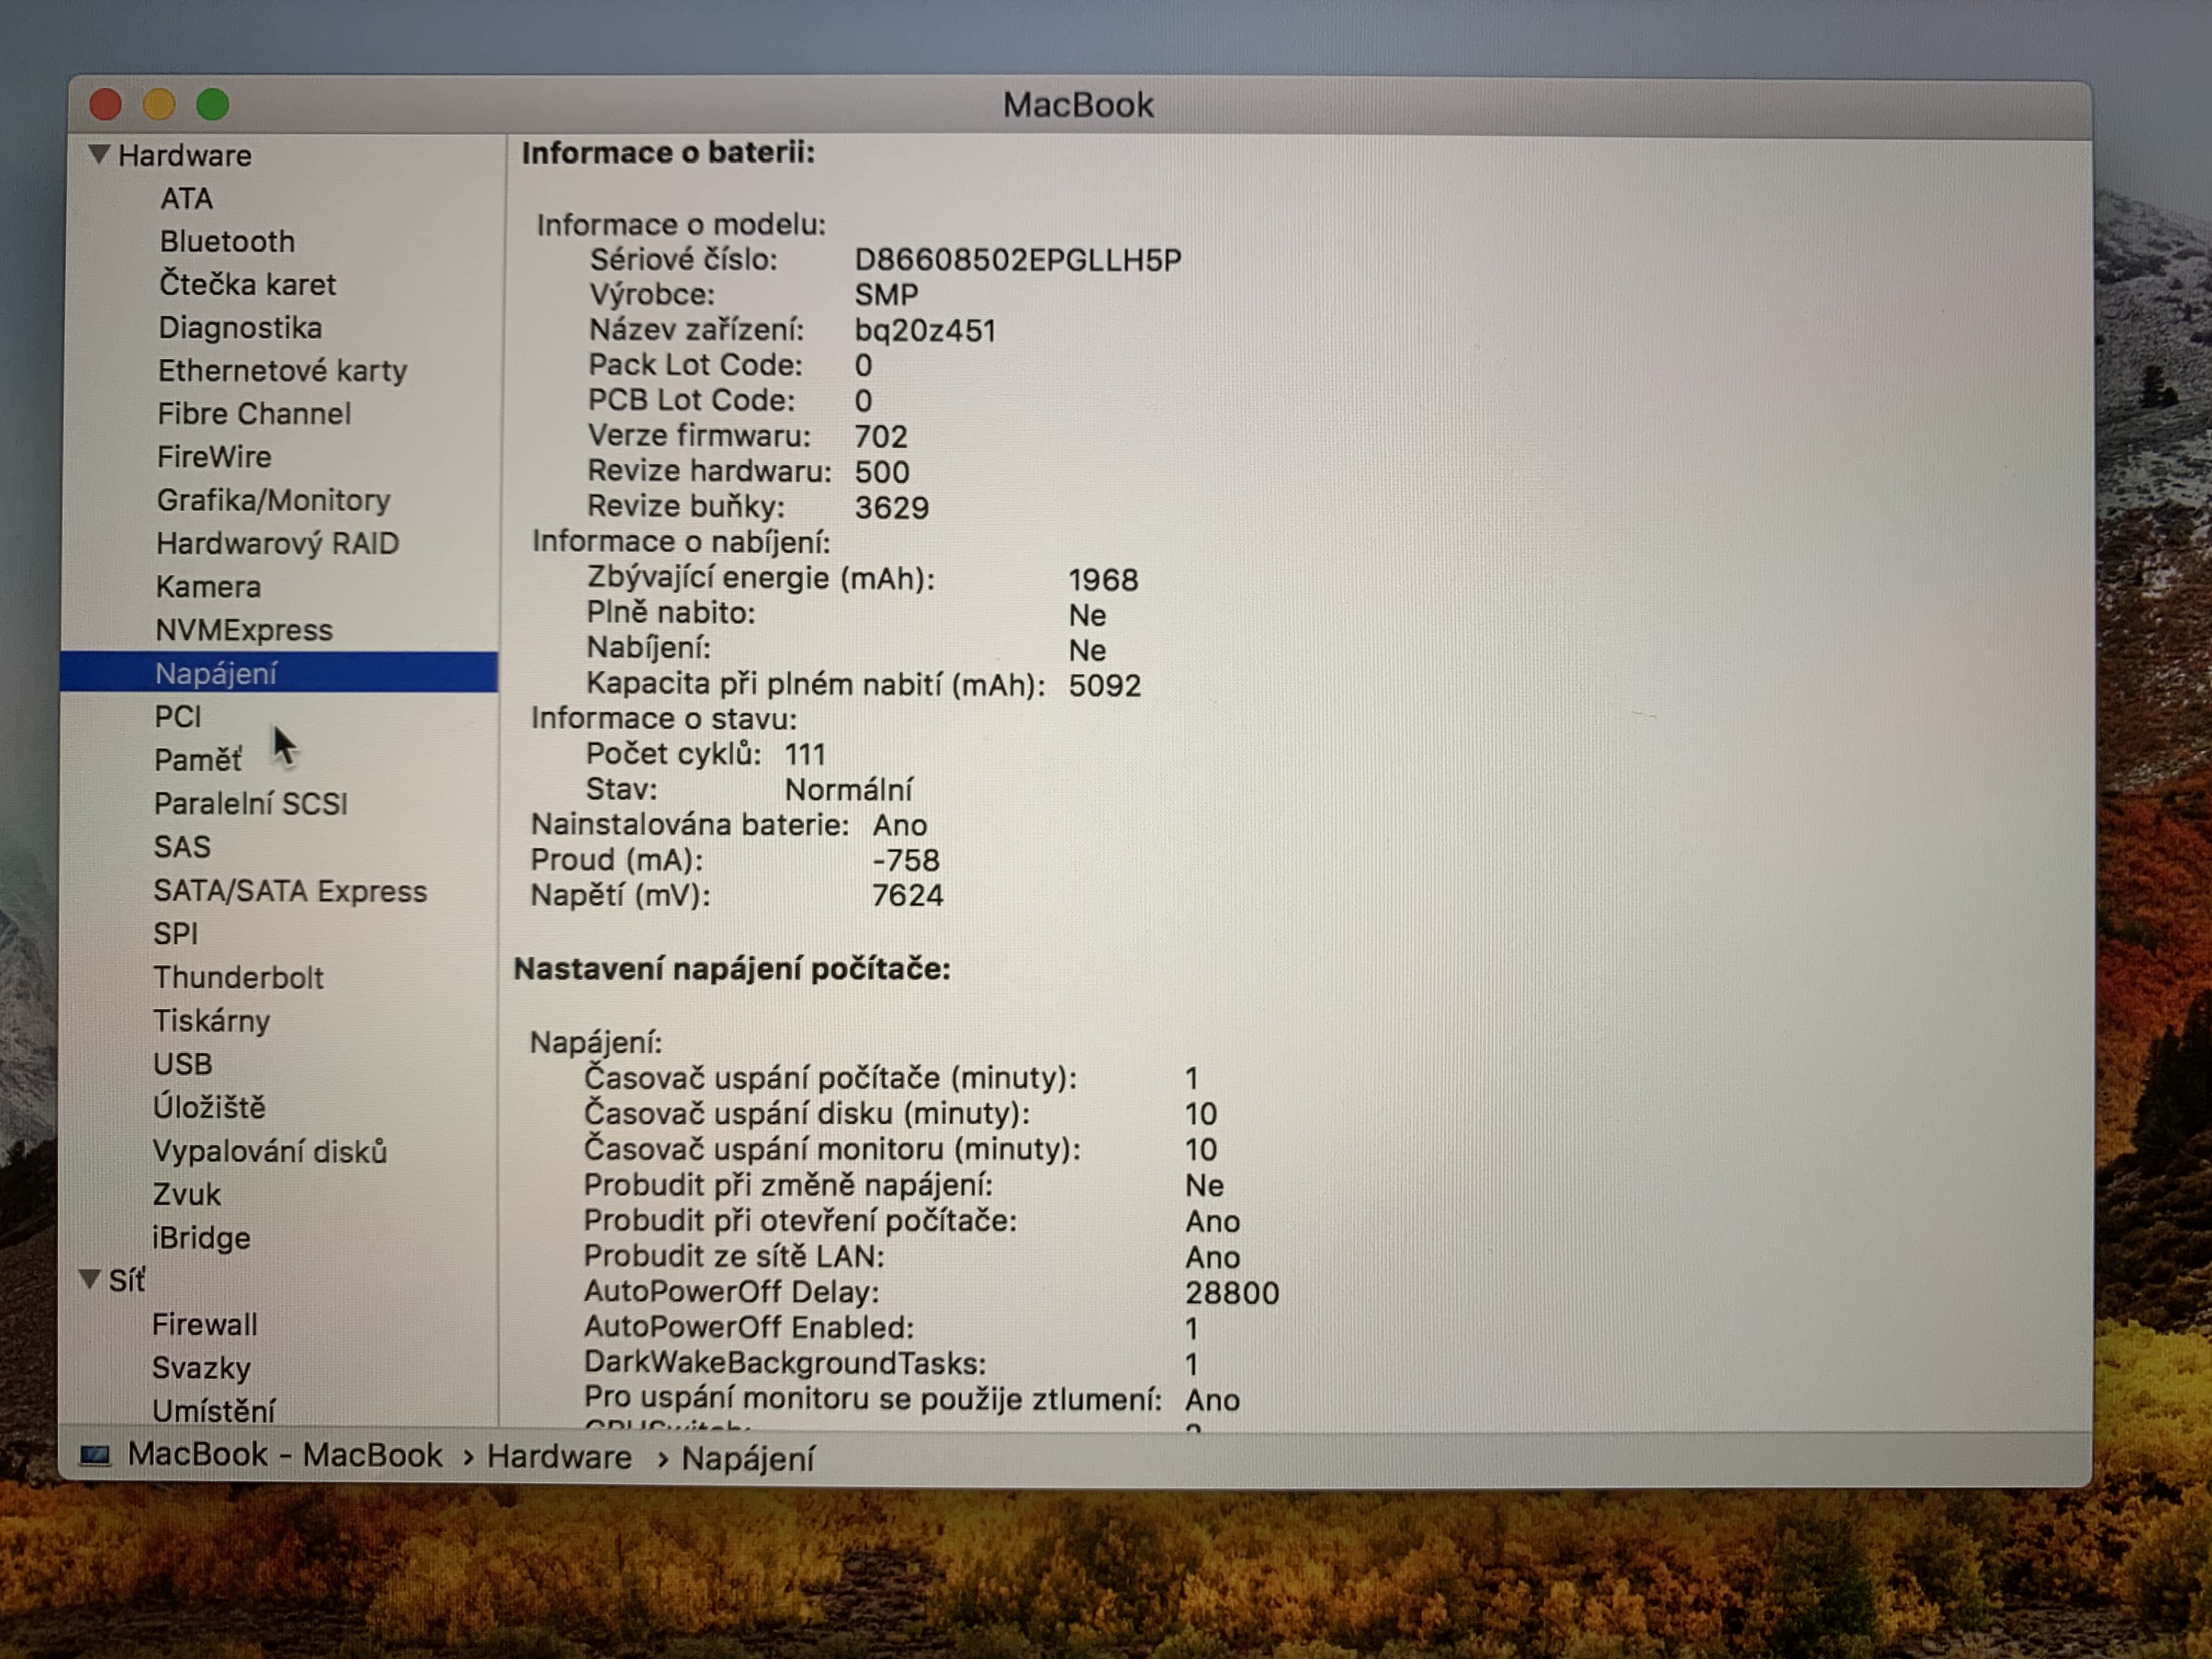Select the Thunderbolt sidebar item
The height and width of the screenshot is (1659, 2212).
point(238,977)
